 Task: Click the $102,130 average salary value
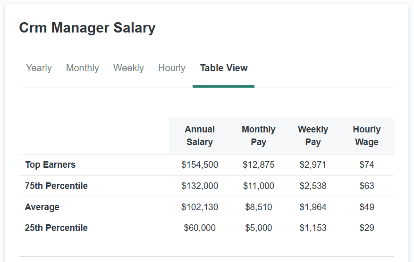pos(200,207)
